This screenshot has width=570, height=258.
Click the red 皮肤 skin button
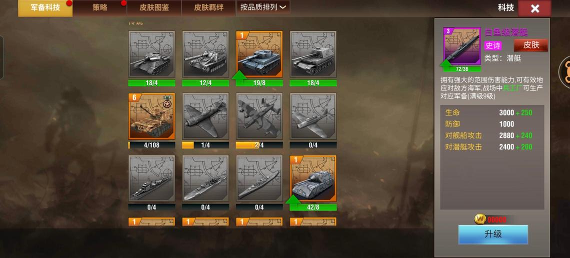530,45
